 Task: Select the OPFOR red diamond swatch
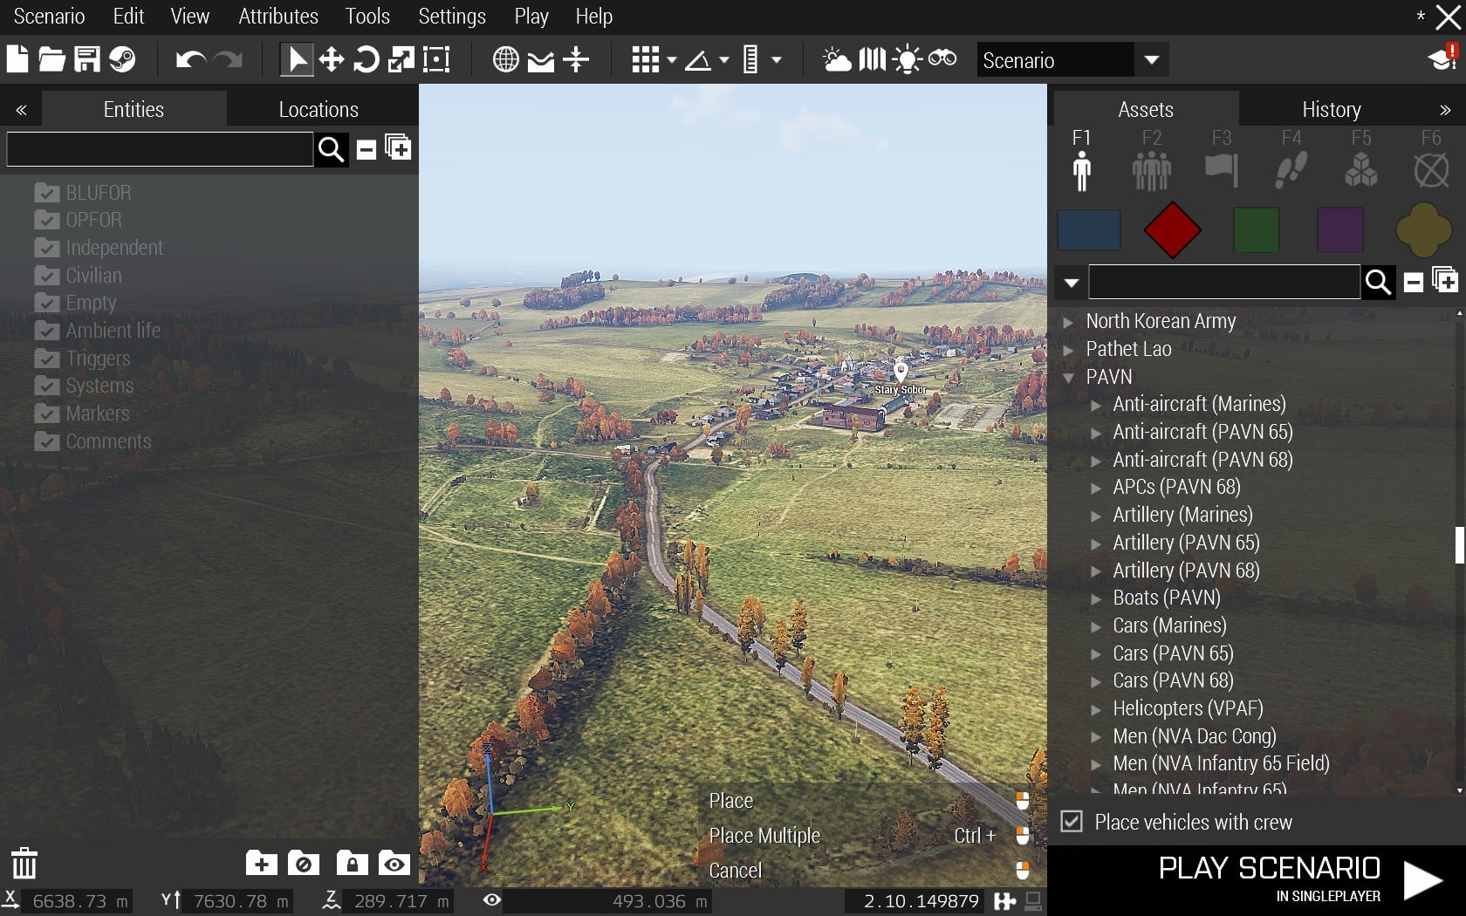click(x=1172, y=230)
